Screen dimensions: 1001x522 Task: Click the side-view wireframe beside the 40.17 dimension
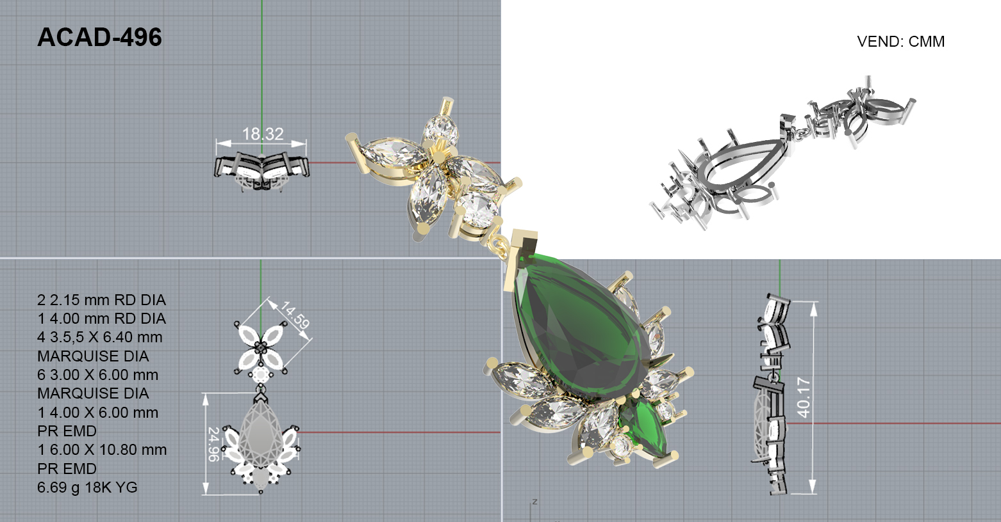click(x=771, y=394)
